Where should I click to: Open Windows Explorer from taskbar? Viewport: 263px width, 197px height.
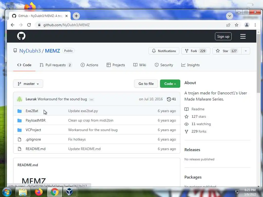coord(23,192)
